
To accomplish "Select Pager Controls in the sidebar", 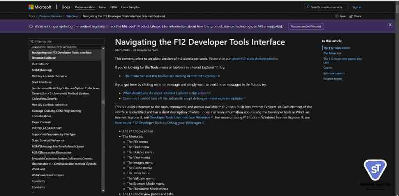I will point(41,122).
